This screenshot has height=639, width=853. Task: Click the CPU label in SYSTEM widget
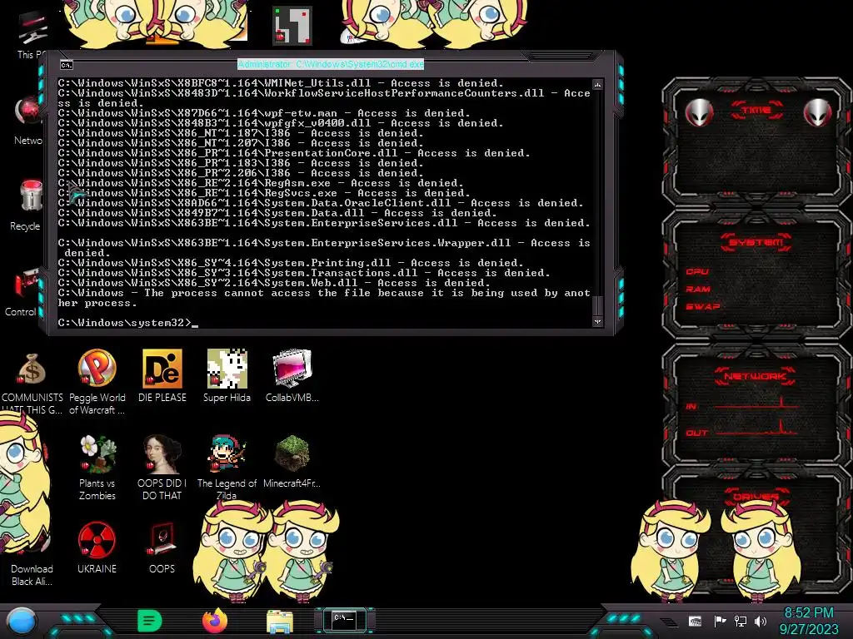coord(697,271)
